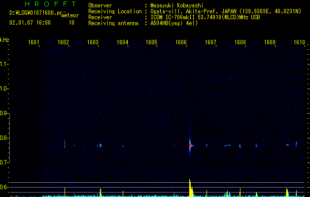Click the 0.7 kHz frequency label
This screenshot has height=197, width=310.
pyautogui.click(x=4, y=163)
